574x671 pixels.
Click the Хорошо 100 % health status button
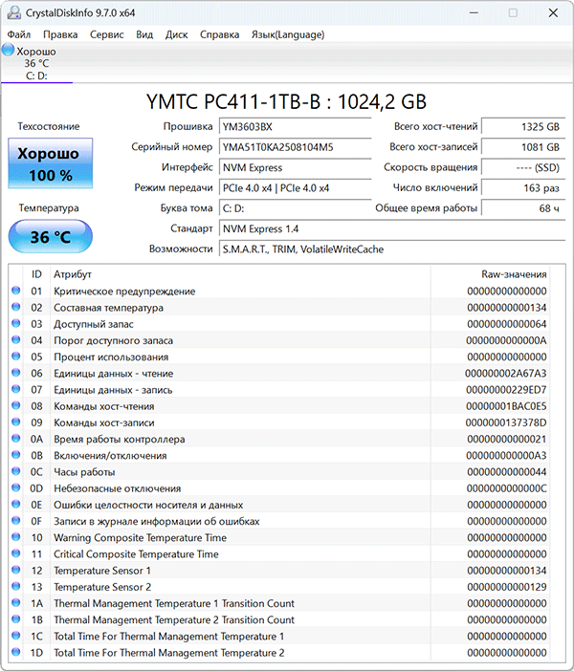tap(51, 163)
